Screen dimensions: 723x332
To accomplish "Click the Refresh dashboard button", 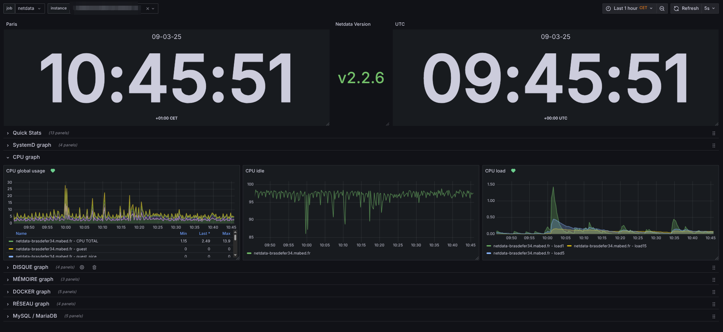I will pos(686,8).
